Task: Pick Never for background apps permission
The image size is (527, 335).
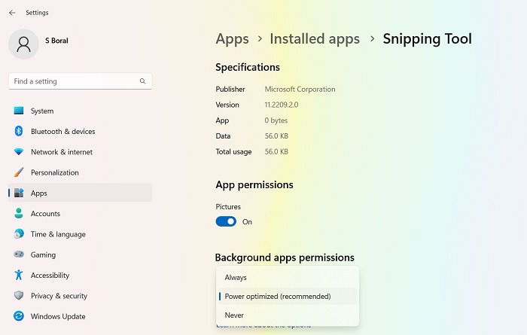Action: [288, 315]
